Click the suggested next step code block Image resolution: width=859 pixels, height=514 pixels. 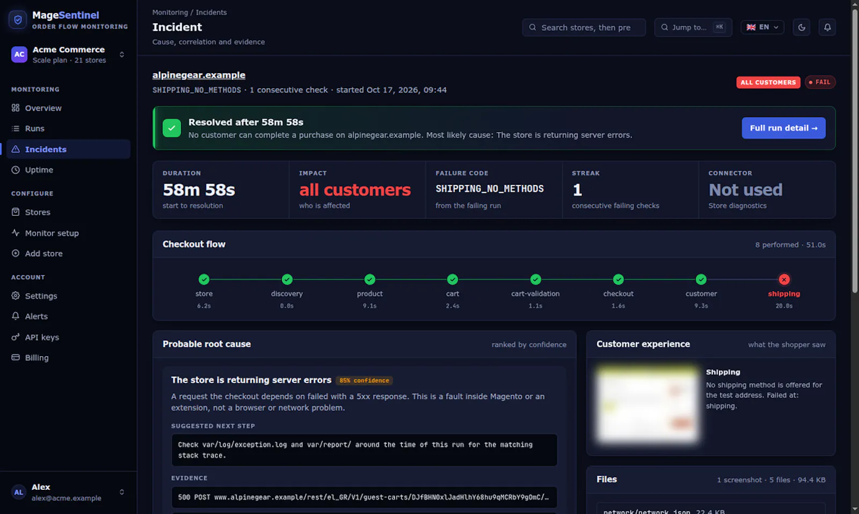tap(364, 450)
